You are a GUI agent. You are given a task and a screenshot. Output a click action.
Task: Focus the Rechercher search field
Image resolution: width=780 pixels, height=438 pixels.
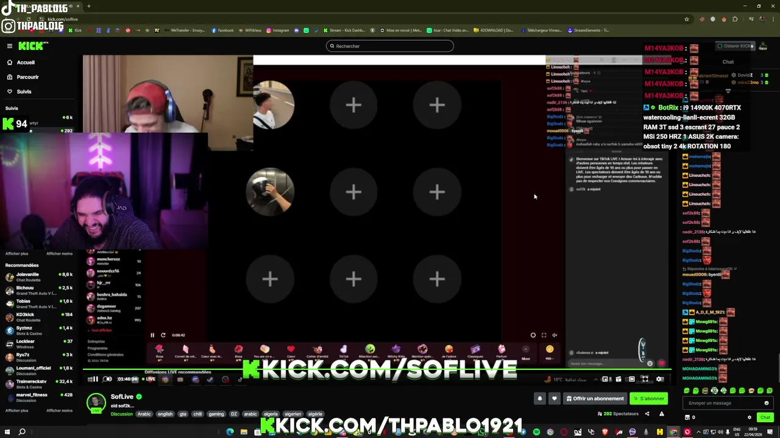pos(390,46)
